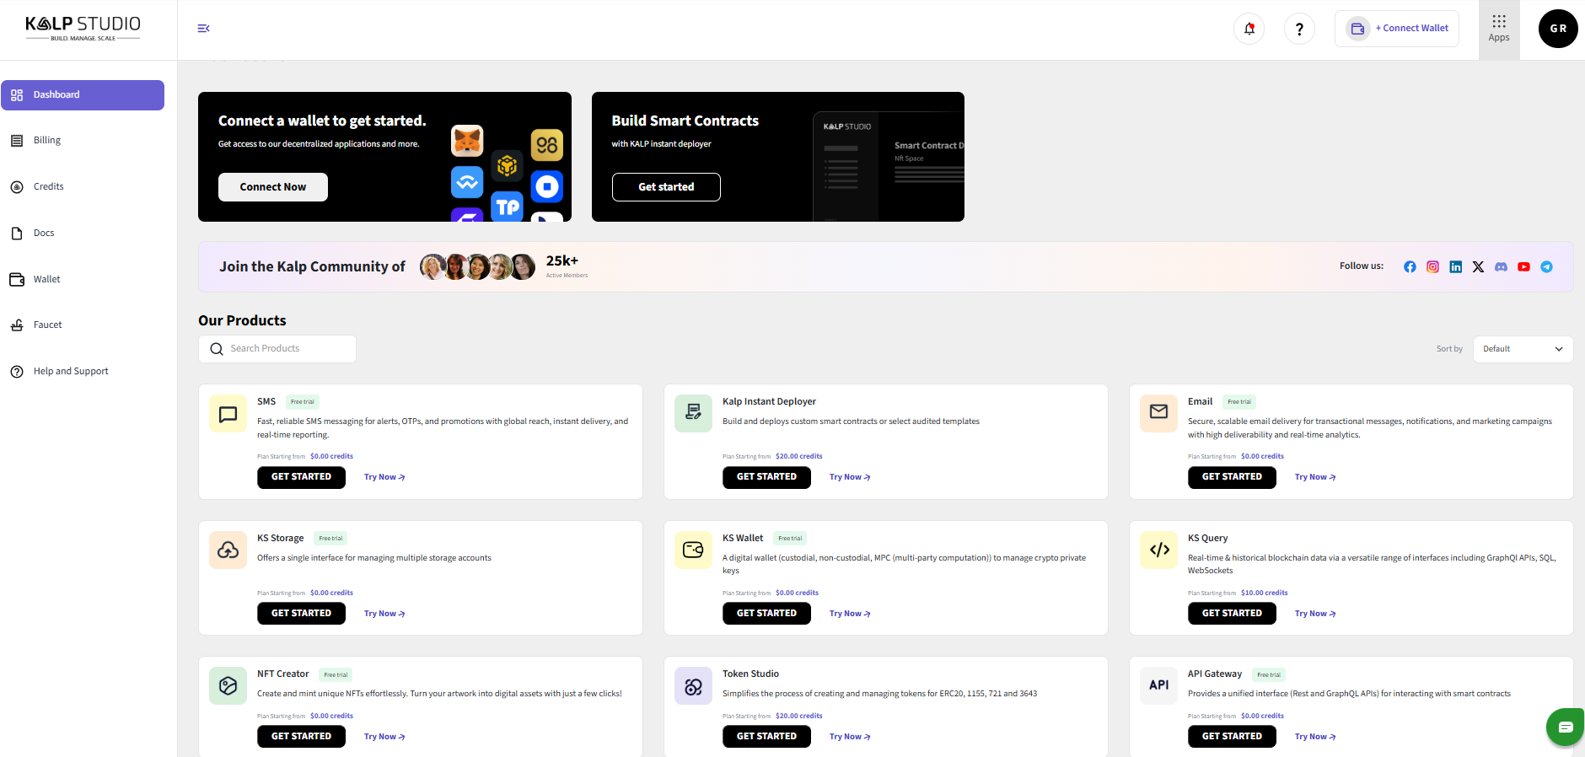Select Credits in the sidebar
1585x757 pixels.
pyautogui.click(x=48, y=187)
